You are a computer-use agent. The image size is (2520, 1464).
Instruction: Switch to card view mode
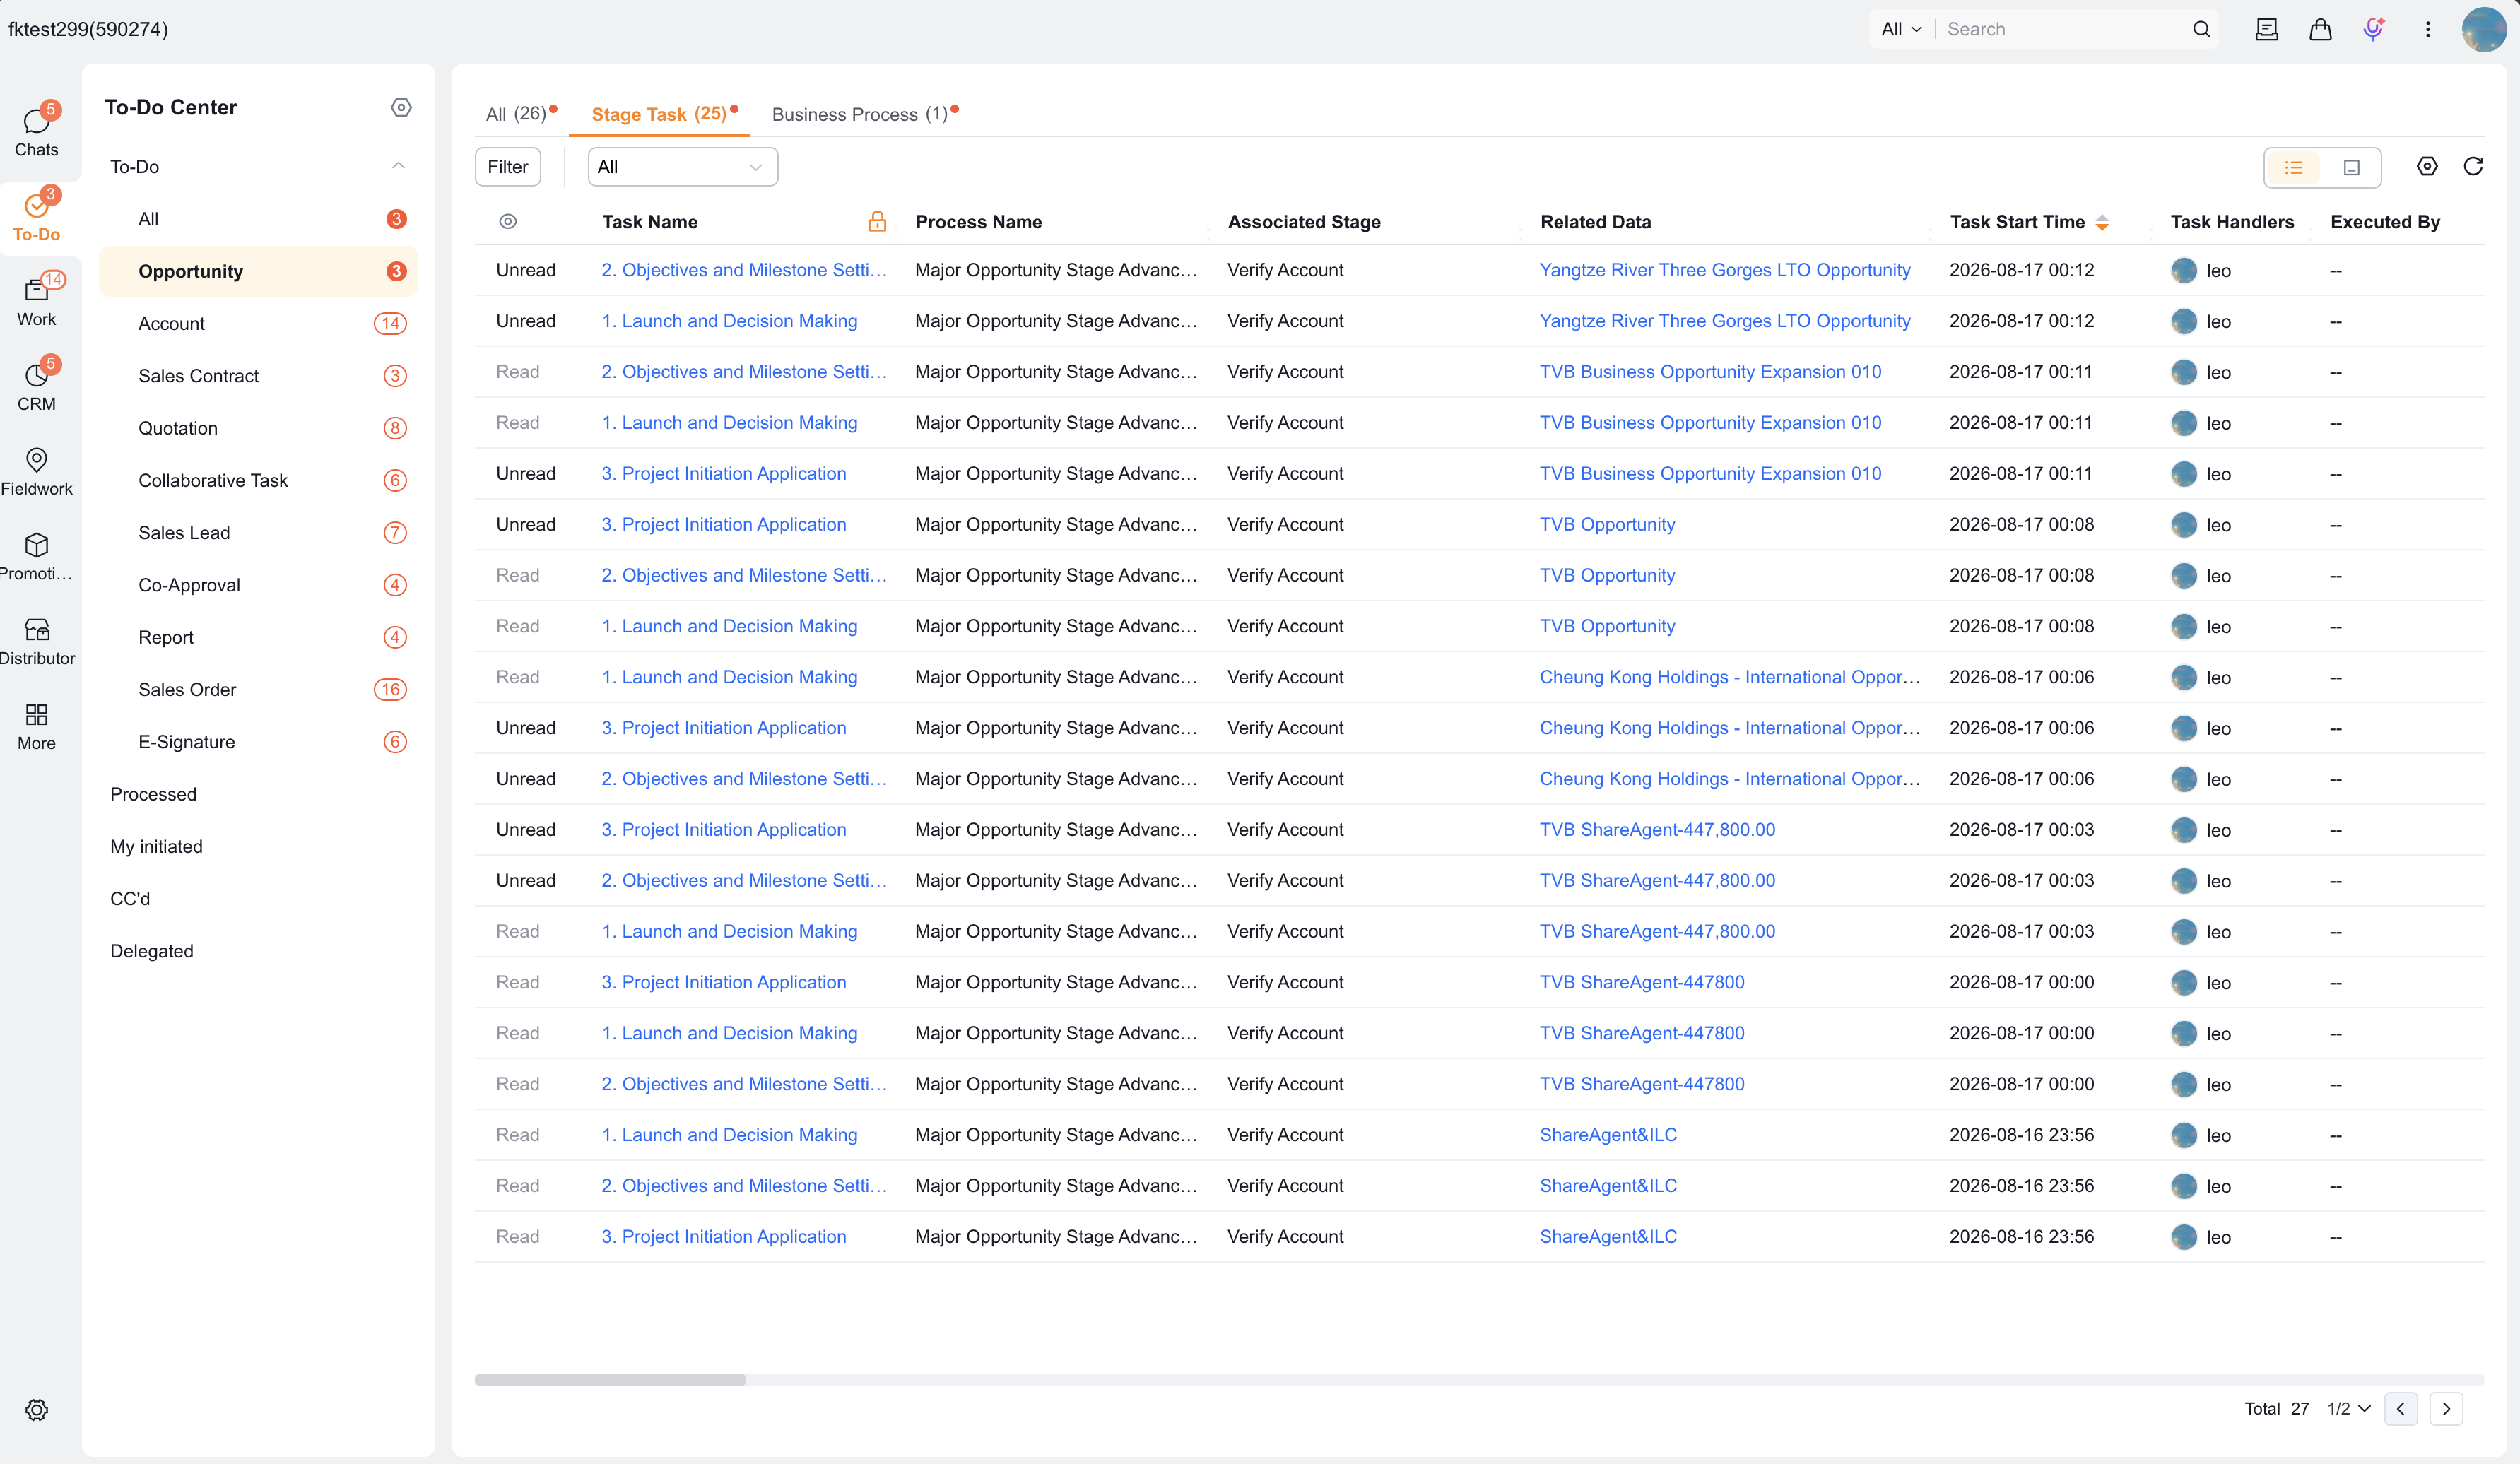point(2352,167)
